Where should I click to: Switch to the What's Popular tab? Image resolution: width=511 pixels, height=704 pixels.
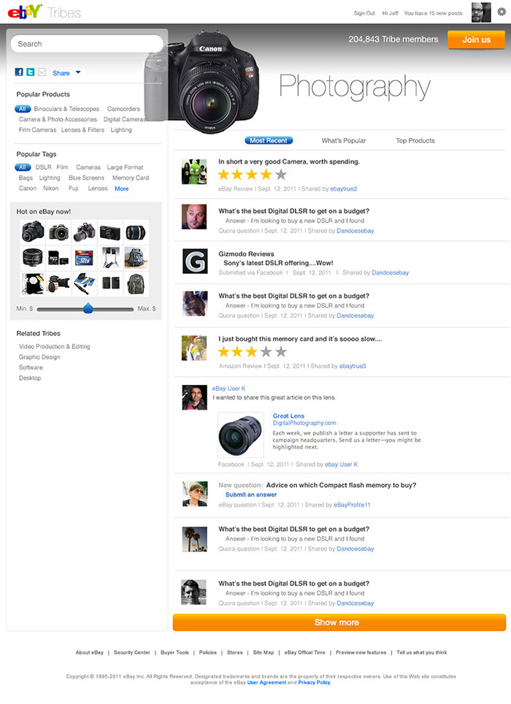(344, 140)
